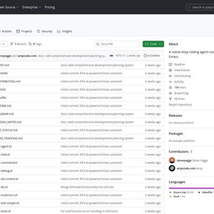Click the purple Emacs Lisp language bar
Viewport: 214px width, 214px height.
(191, 188)
